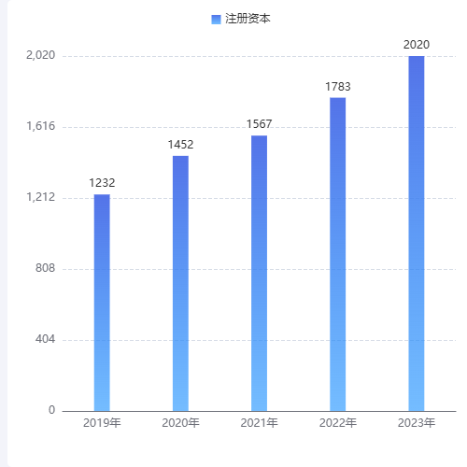Select the 2020年 bar
Viewport: 467px width, 467px height.
point(180,283)
